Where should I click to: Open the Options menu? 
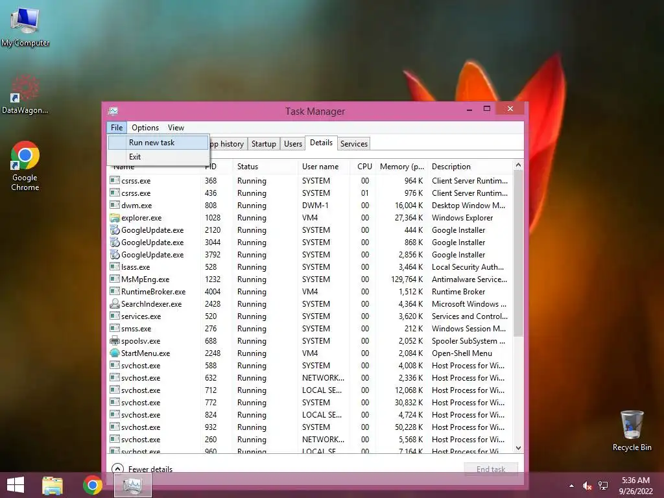pos(145,128)
